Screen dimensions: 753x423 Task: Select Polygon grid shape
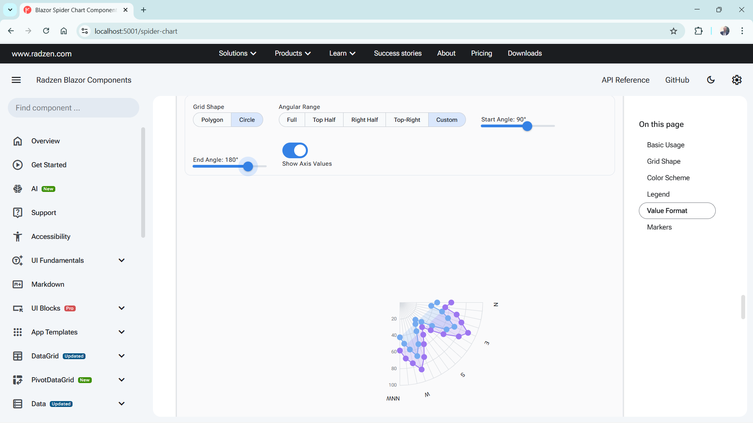coord(212,120)
